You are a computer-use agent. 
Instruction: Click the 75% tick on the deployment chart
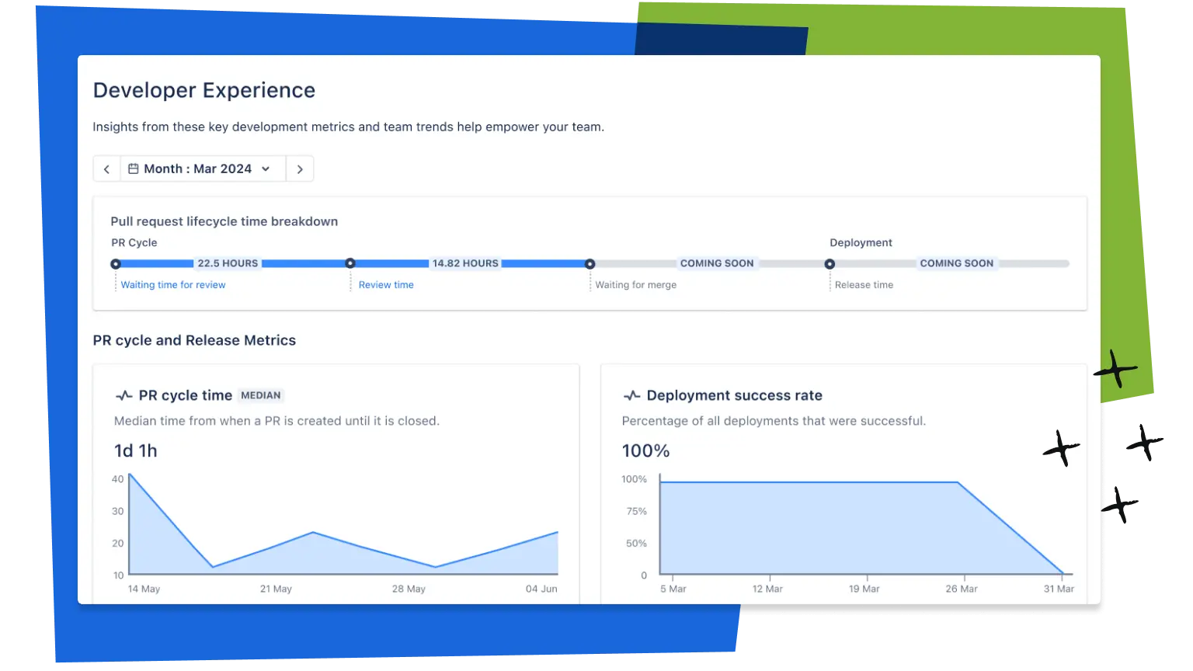pos(637,511)
